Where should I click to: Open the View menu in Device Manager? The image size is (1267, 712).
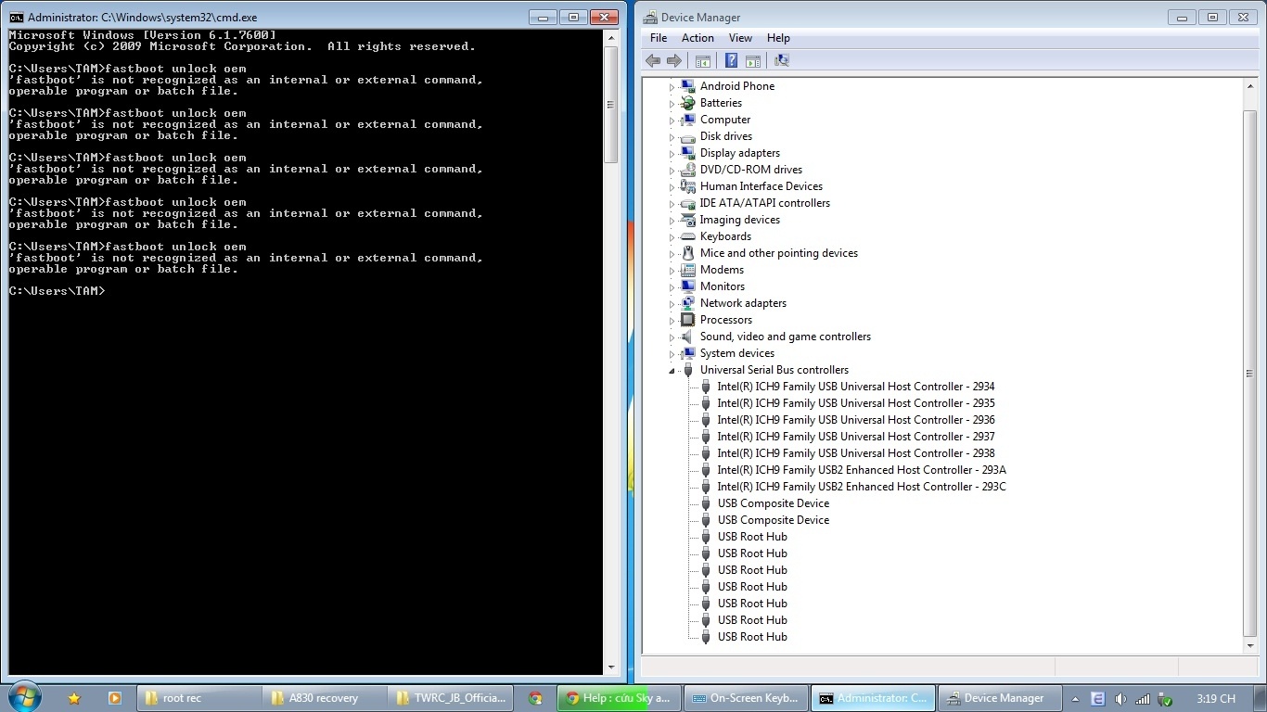[740, 38]
